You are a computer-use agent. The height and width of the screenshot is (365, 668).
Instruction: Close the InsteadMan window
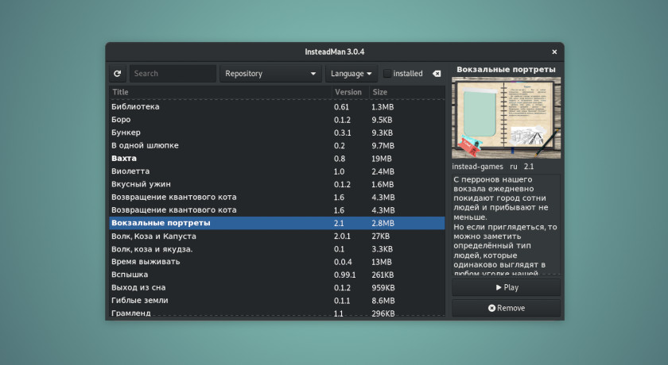tap(554, 52)
